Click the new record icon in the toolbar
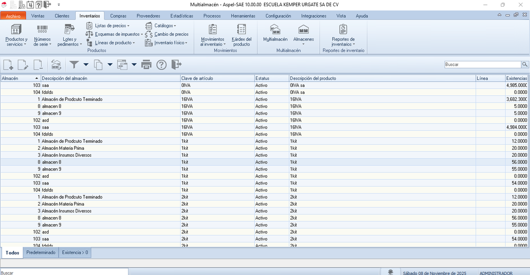This screenshot has height=275, width=530. tap(8, 65)
